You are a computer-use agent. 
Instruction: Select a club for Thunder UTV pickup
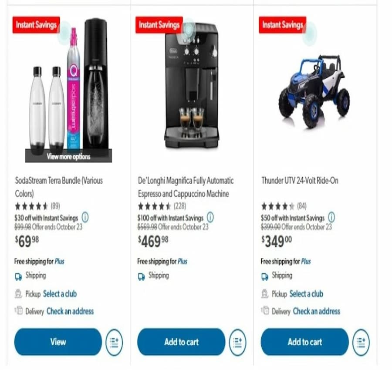click(306, 294)
